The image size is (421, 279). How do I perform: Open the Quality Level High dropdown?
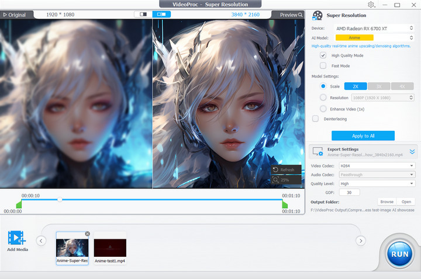pyautogui.click(x=377, y=184)
